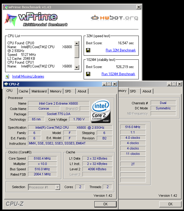Click the CPU List scrollbar thumb
The height and width of the screenshot is (211, 184).
tap(77, 52)
